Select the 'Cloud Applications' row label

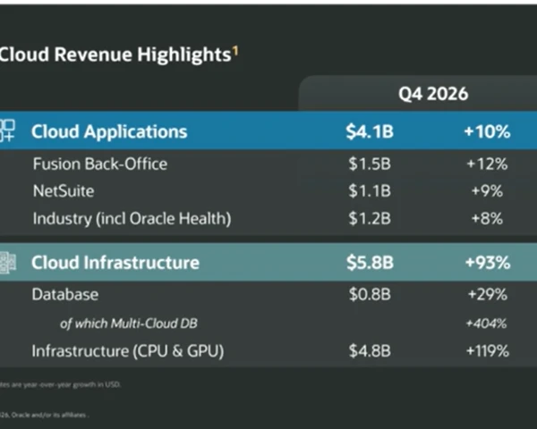tap(109, 131)
